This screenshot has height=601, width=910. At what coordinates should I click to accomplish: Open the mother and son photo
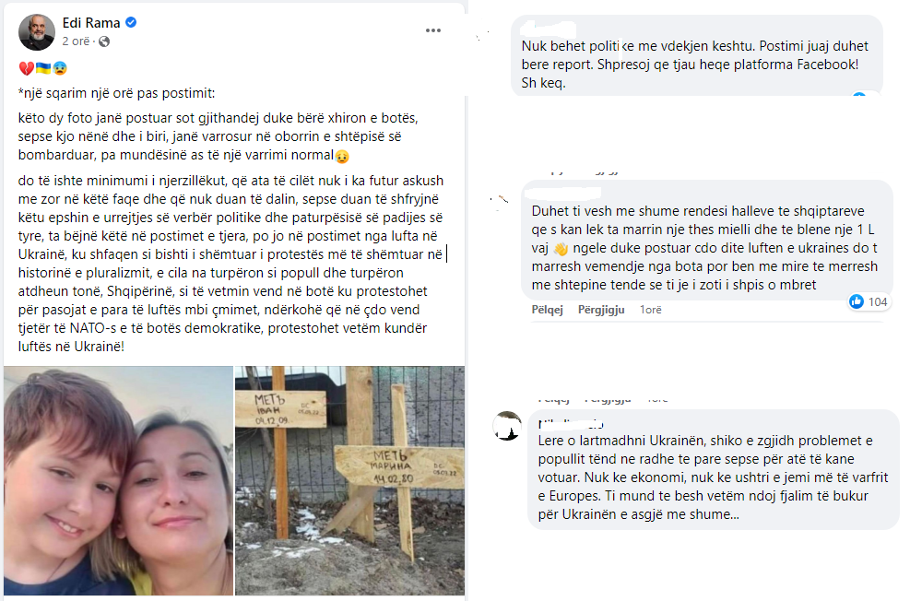tap(118, 480)
